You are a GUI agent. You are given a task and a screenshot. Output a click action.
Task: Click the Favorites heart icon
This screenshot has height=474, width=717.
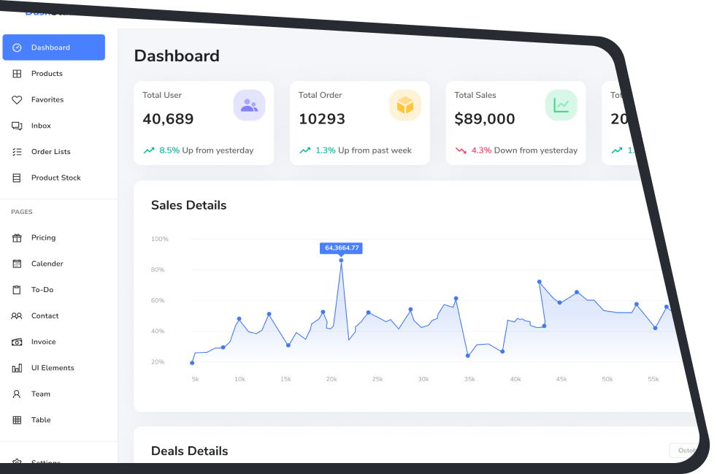(x=17, y=100)
